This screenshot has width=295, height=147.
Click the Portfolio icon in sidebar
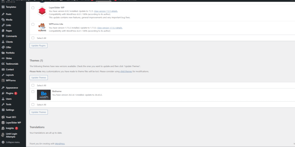(3, 53)
